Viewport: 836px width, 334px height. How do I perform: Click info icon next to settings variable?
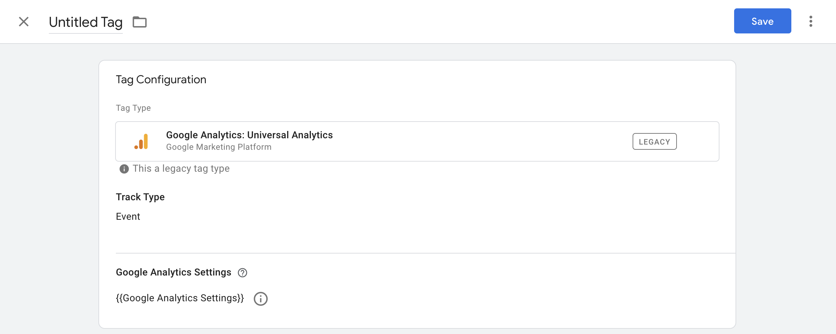click(x=260, y=299)
